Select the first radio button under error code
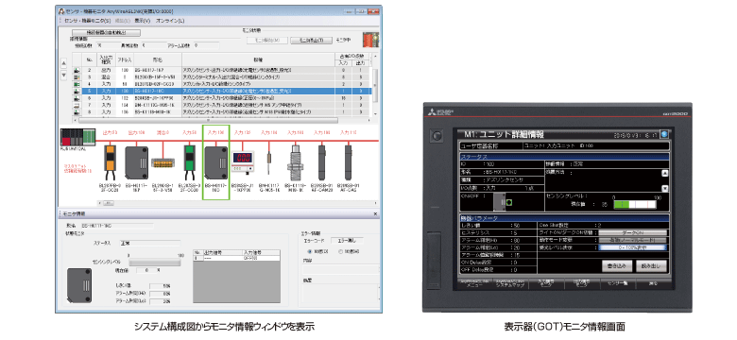 click(310, 252)
